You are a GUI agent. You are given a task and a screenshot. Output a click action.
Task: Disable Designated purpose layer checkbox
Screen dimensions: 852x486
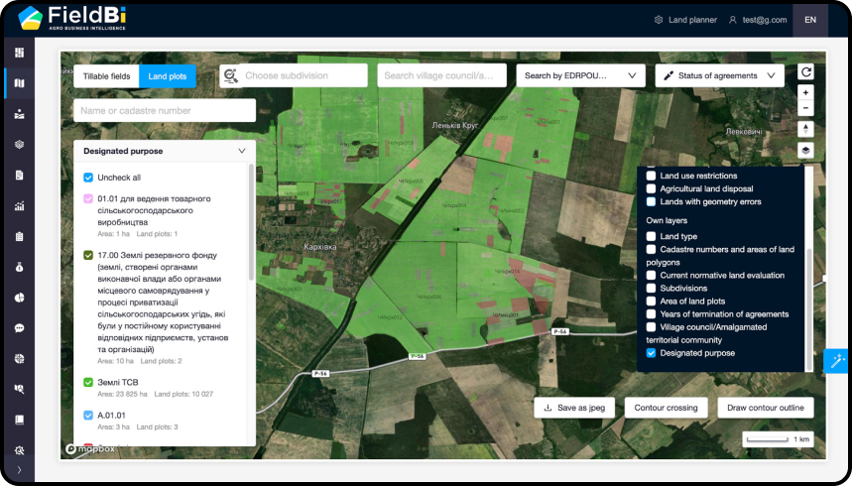(x=651, y=353)
